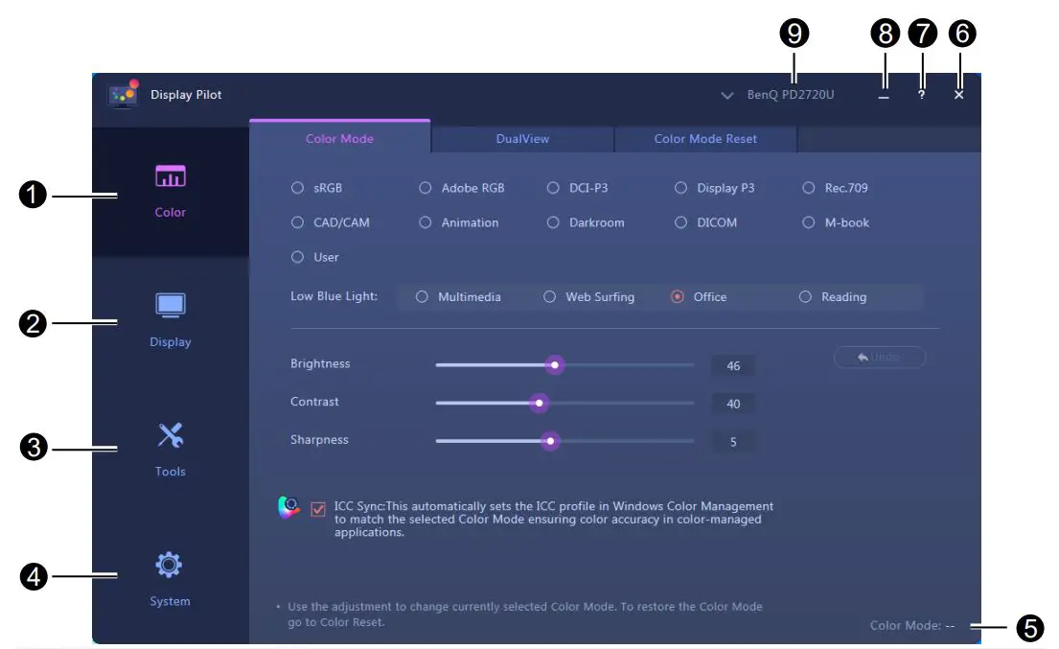
Task: Open help with the question mark icon
Action: coord(921,95)
